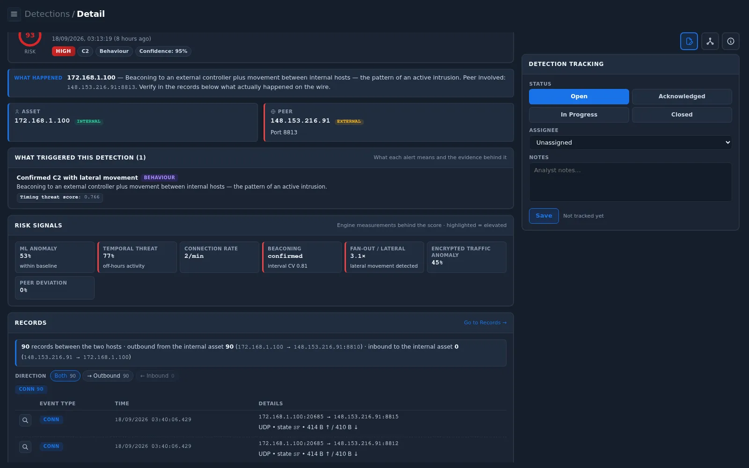Set status to Acknowledged
The width and height of the screenshot is (749, 468).
point(682,96)
